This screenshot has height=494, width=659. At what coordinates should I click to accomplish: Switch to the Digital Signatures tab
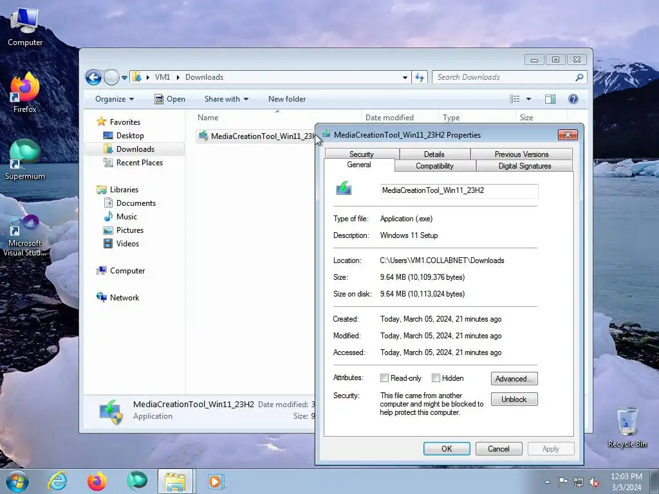tap(524, 166)
